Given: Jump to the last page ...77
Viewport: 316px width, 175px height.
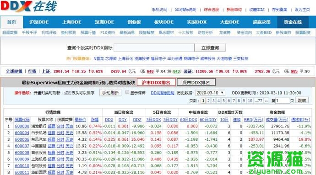Looking at the screenshot, I should [259, 101].
